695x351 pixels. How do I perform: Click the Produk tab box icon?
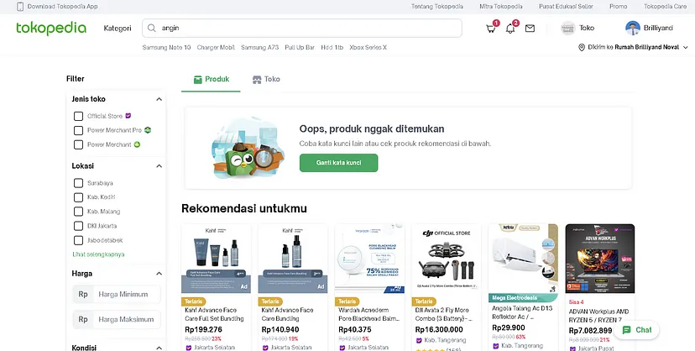click(x=198, y=79)
